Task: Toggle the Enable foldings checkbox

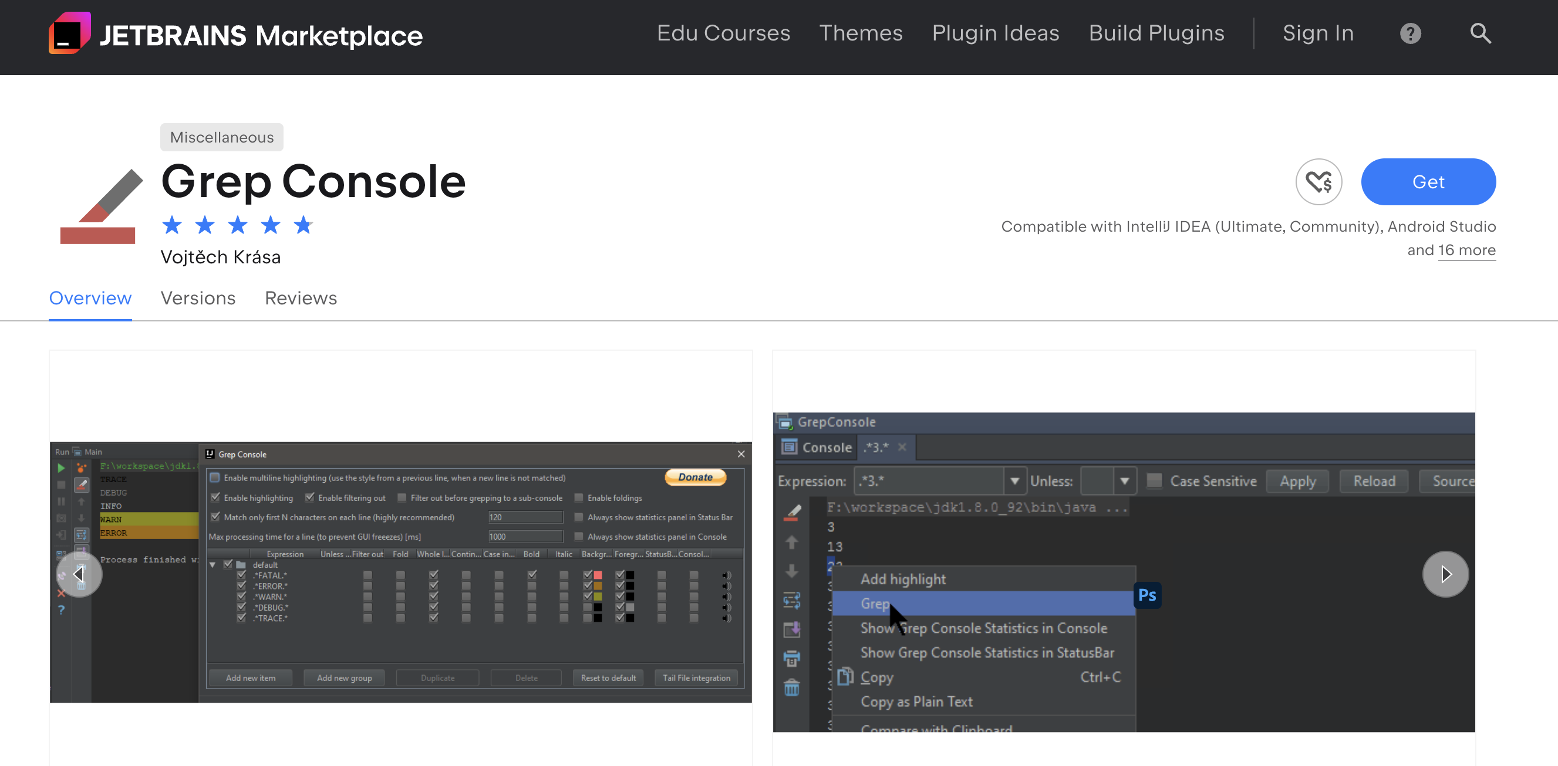Action: click(x=579, y=498)
